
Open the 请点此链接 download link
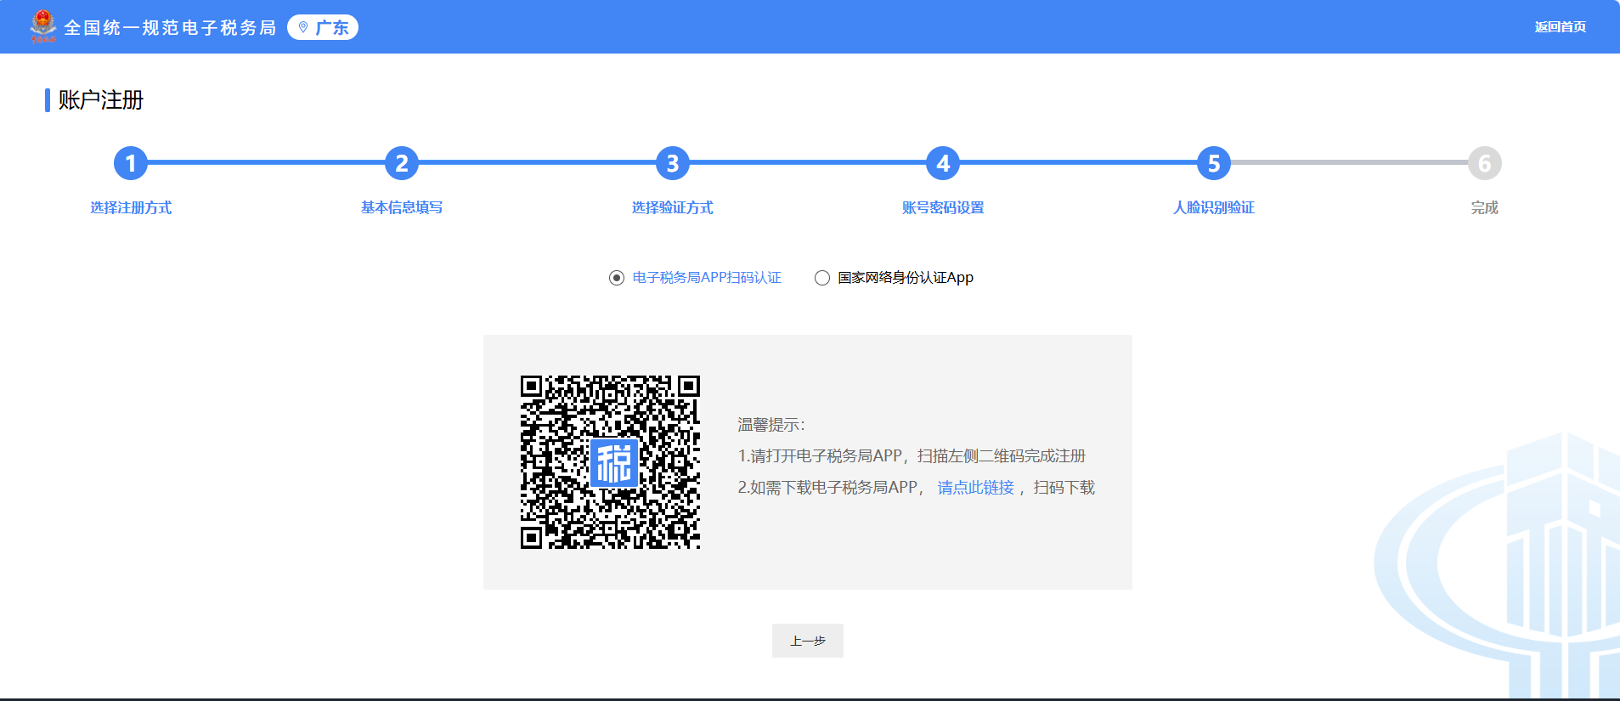(x=975, y=488)
